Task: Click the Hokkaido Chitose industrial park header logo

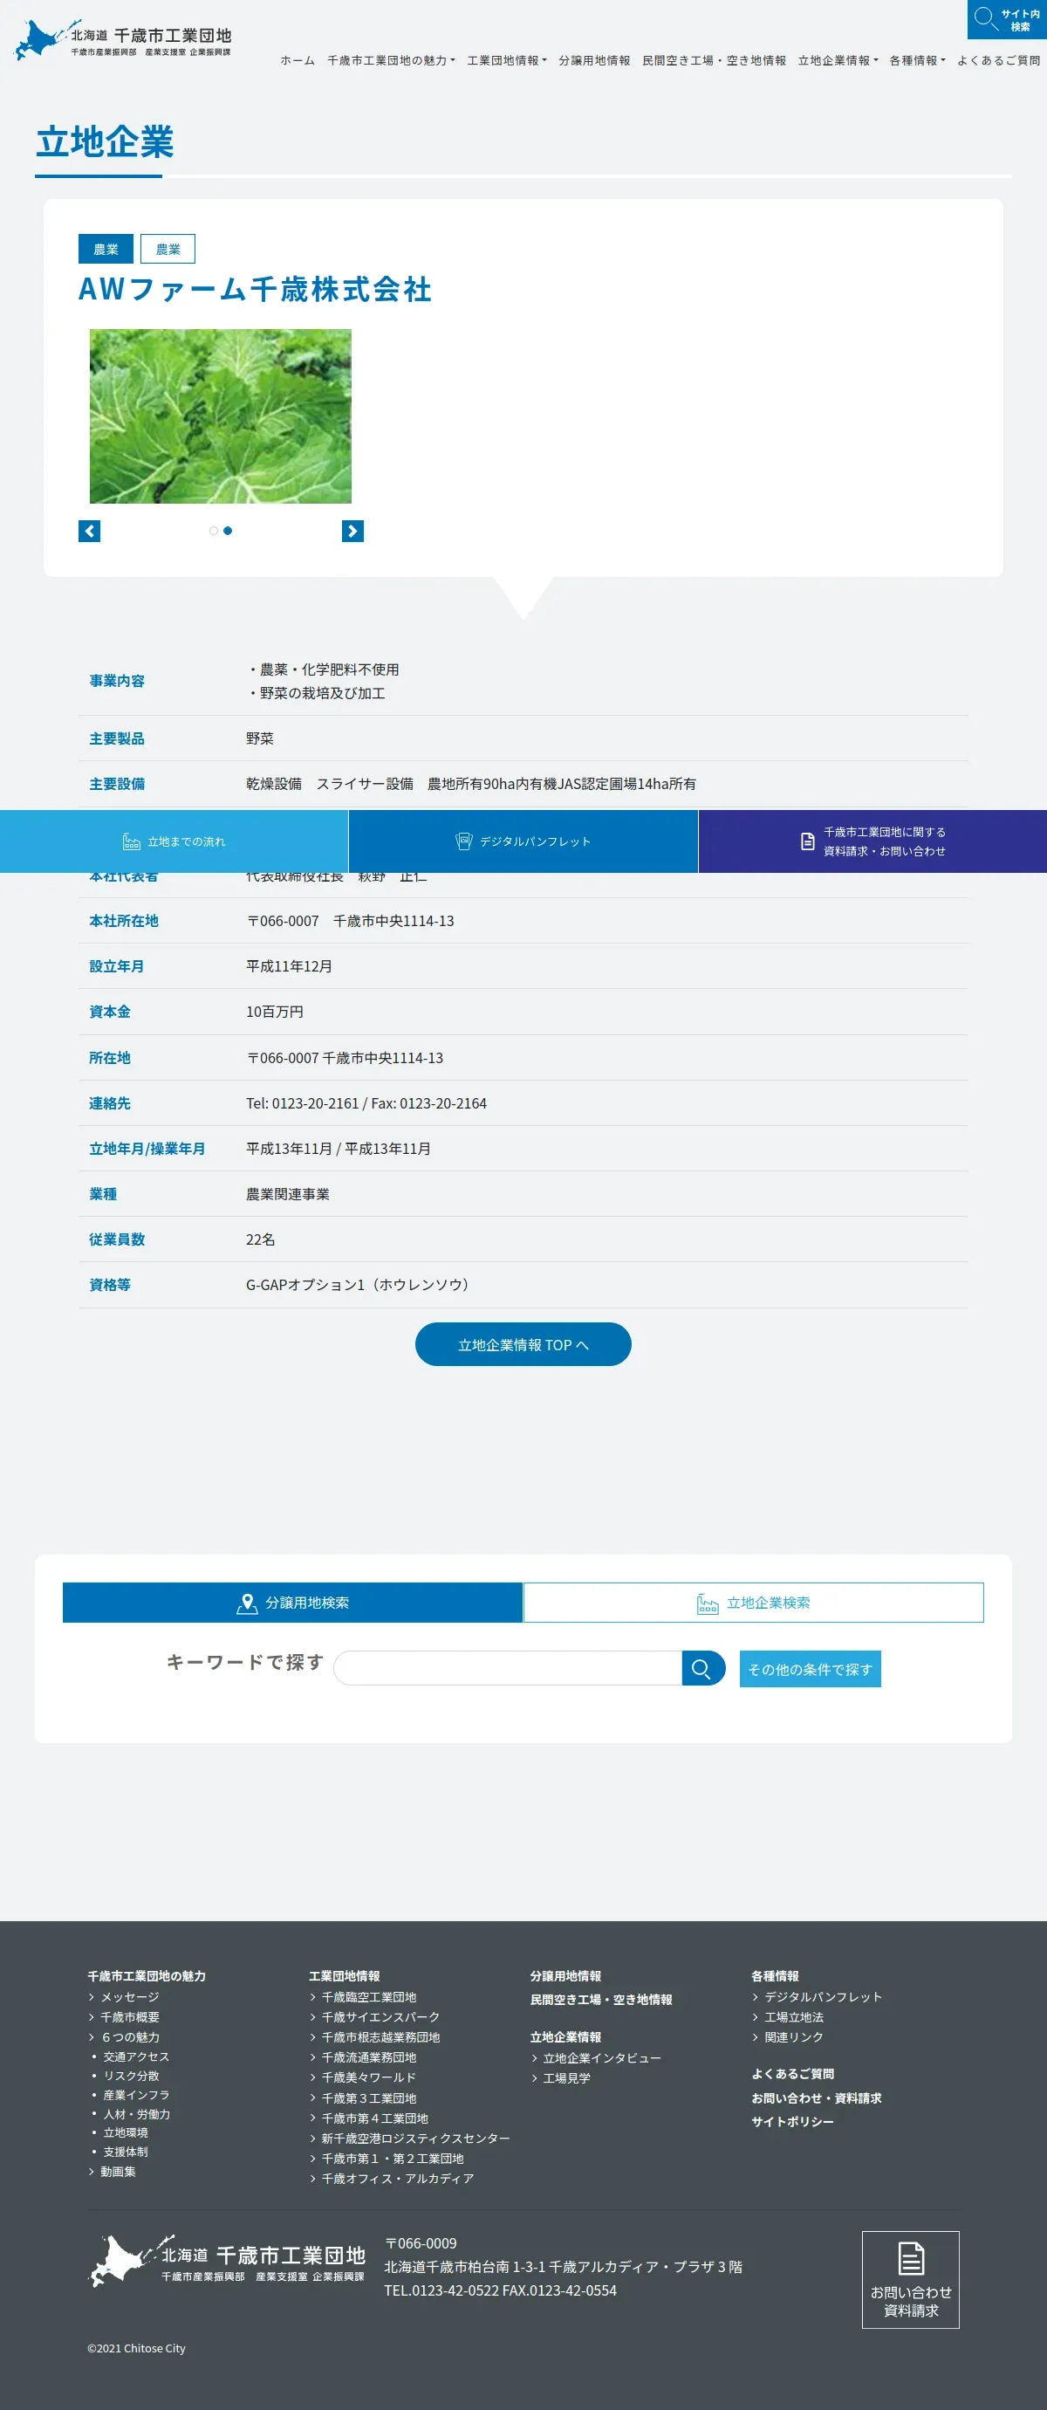Action: 122,41
